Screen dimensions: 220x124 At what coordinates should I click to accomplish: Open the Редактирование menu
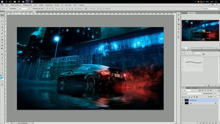(16, 5)
